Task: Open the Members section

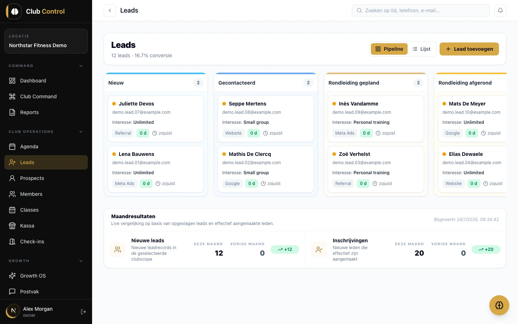Action: coord(46,194)
